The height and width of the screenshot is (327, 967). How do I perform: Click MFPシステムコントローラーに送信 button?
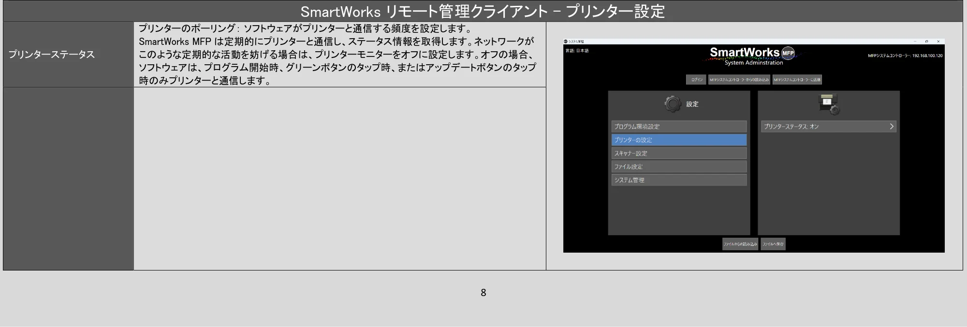click(x=797, y=80)
